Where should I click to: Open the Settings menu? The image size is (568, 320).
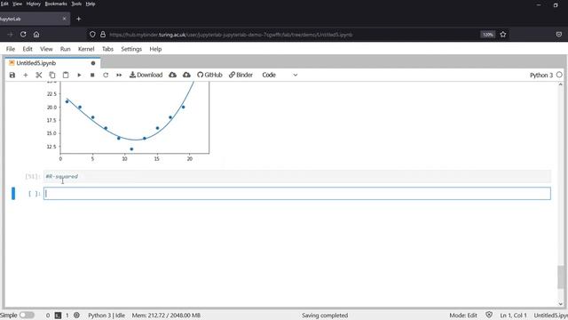[x=131, y=49]
